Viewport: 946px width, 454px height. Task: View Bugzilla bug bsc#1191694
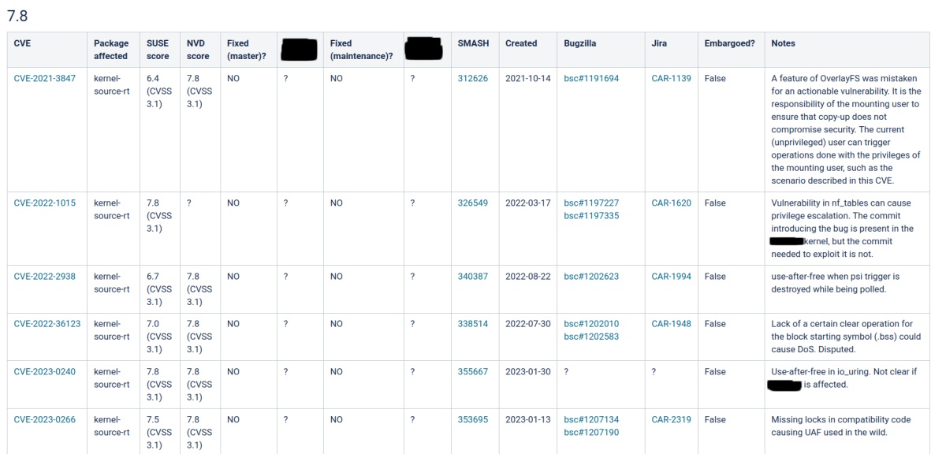point(591,79)
